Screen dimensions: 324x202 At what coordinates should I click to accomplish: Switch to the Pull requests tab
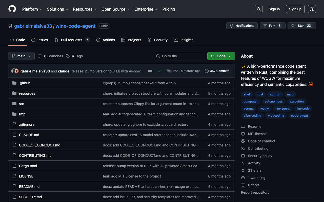[x=72, y=40]
